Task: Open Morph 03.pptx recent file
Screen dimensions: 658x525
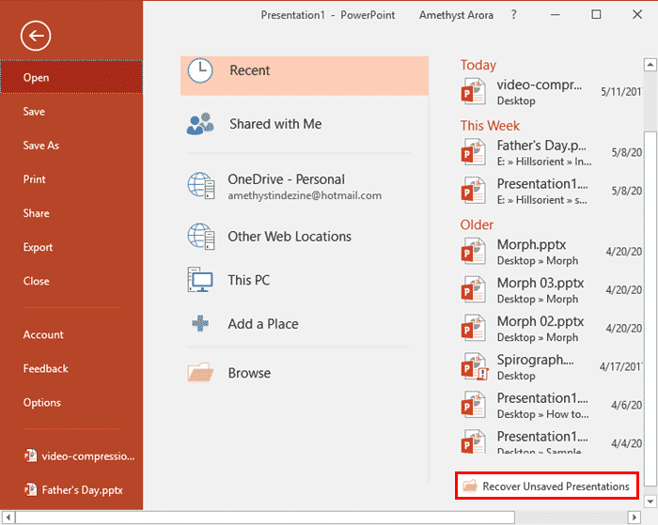Action: 551,290
